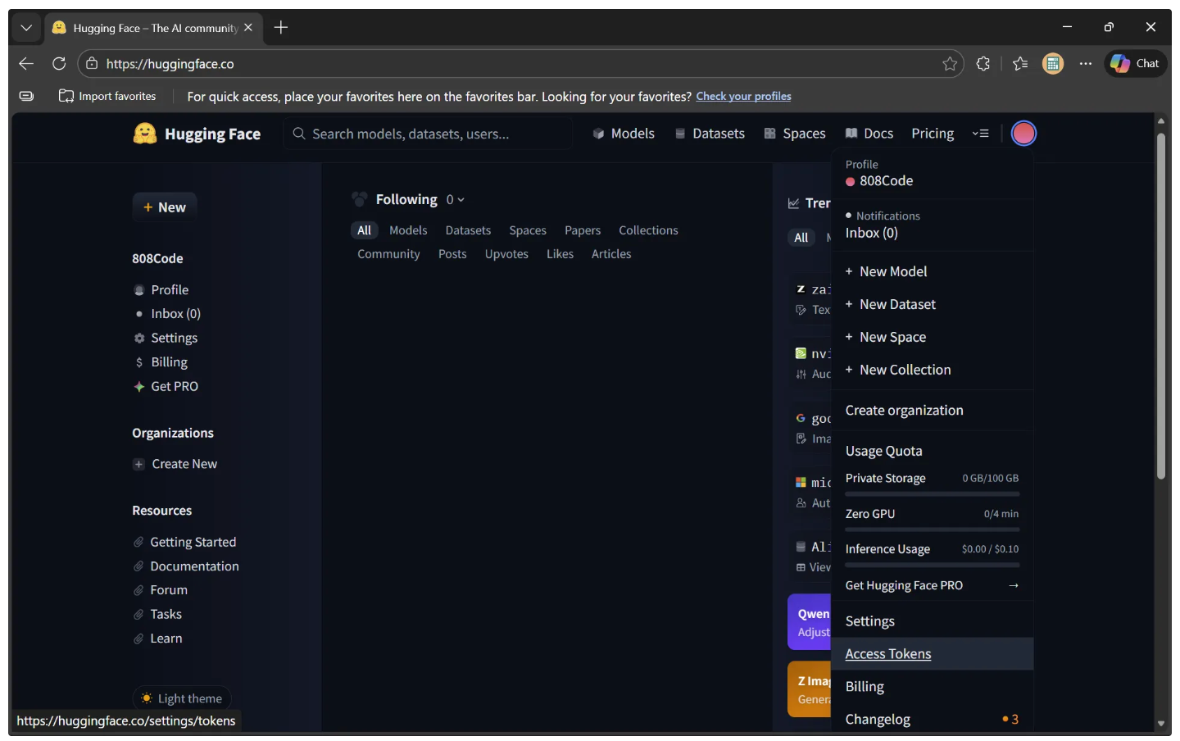Select the Articles feed filter tab

click(x=611, y=254)
